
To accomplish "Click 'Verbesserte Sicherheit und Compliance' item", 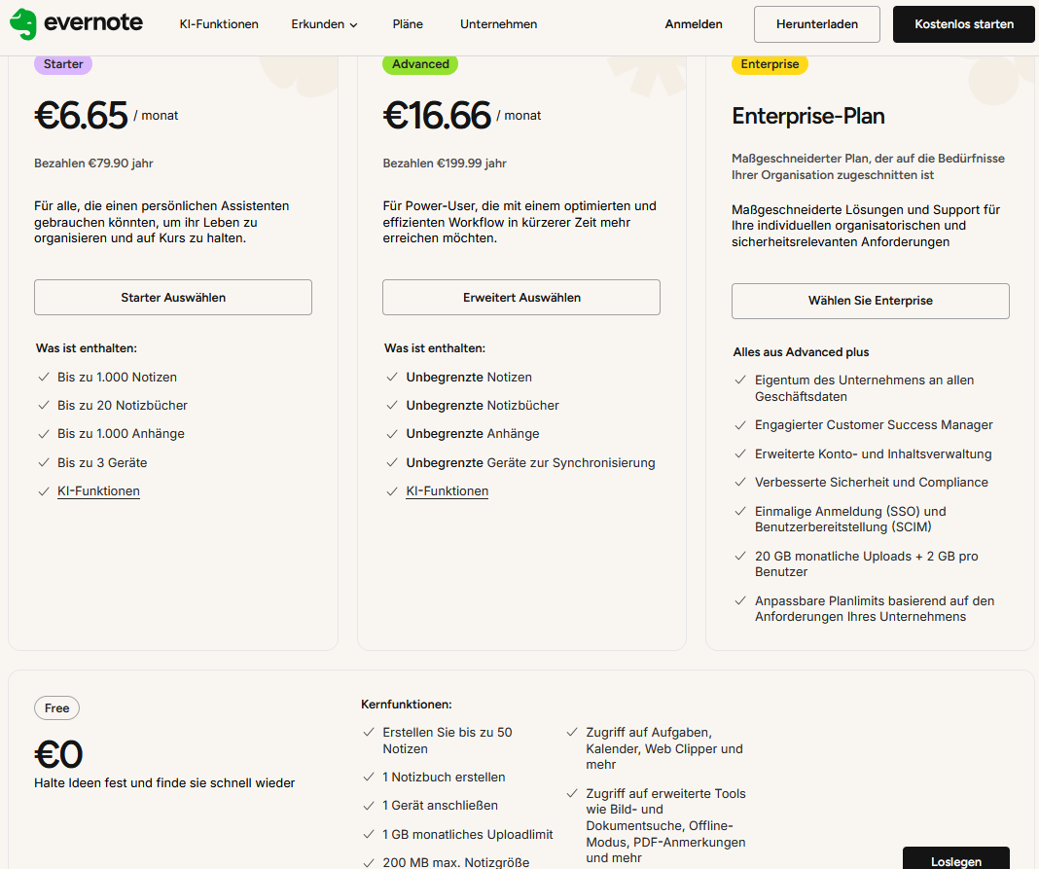I will (872, 483).
